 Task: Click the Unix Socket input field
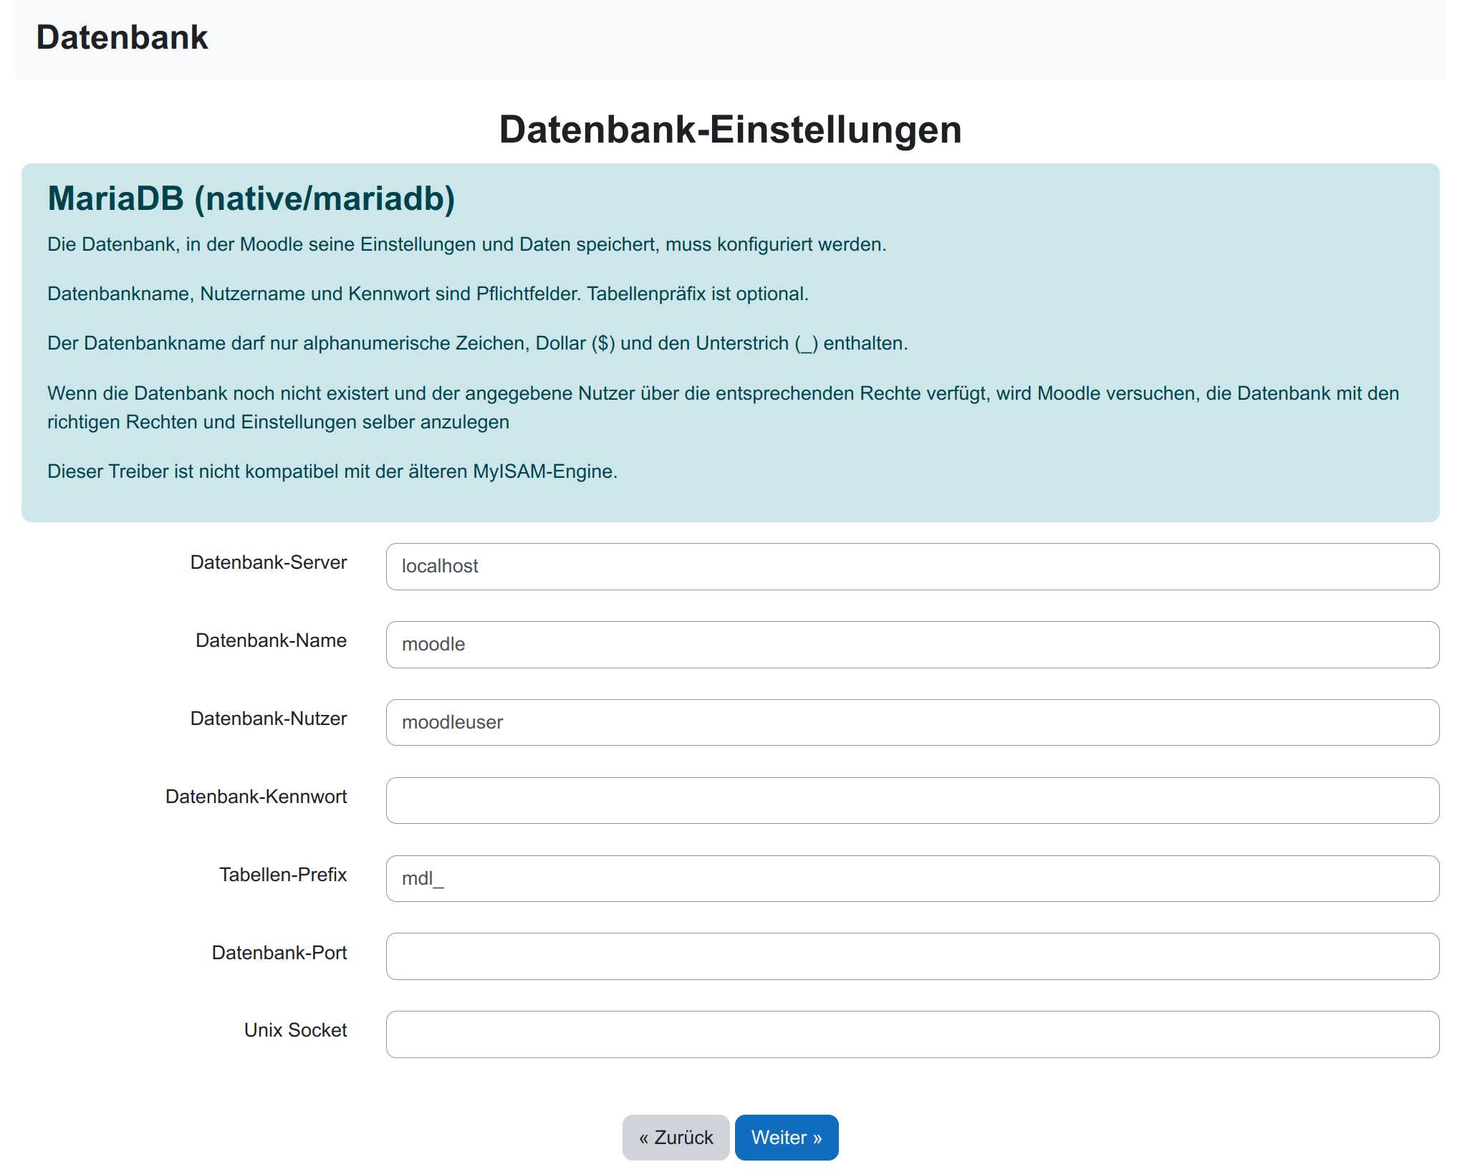[x=912, y=1034]
